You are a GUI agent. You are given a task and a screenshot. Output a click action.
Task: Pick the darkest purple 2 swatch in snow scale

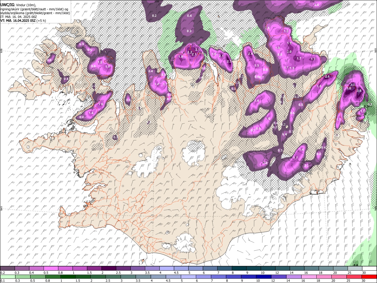[x=109, y=269]
